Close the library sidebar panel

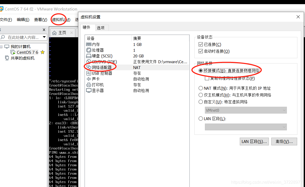click(x=44, y=30)
